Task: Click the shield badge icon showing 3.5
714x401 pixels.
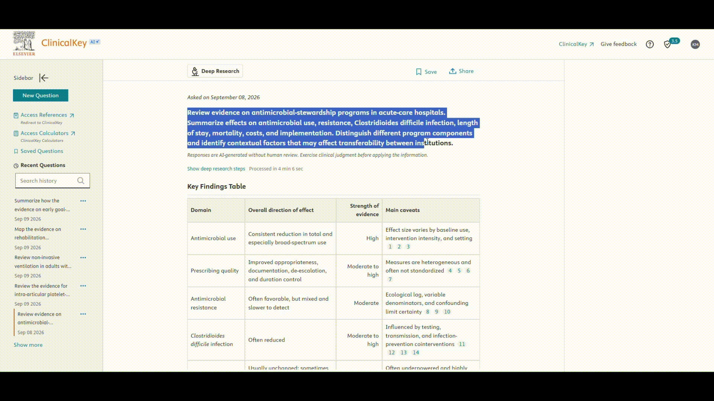Action: click(x=671, y=43)
